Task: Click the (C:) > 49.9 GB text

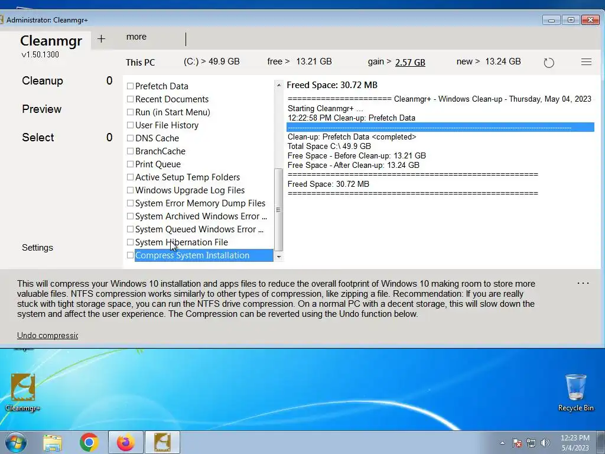Action: point(212,61)
